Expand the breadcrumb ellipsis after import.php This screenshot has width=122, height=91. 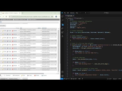coord(83,18)
